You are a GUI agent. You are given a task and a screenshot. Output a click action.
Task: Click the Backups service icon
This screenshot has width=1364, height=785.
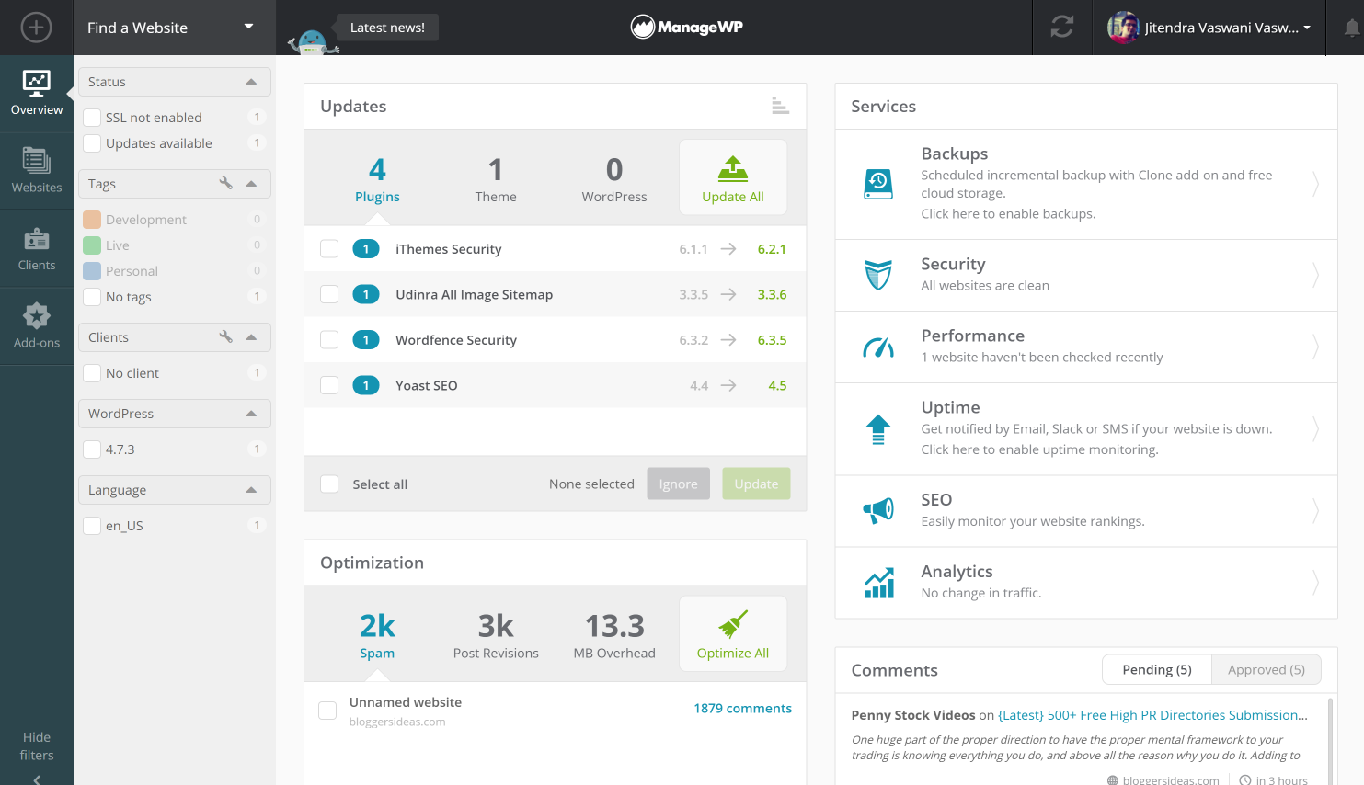(x=878, y=183)
